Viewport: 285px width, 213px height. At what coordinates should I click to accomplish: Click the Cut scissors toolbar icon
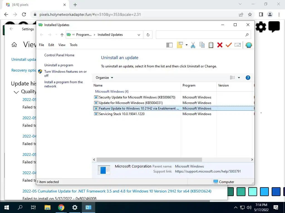[x=193, y=45]
